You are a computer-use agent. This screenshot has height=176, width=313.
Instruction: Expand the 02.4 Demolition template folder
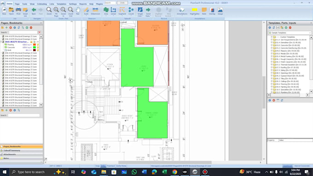click(272, 42)
